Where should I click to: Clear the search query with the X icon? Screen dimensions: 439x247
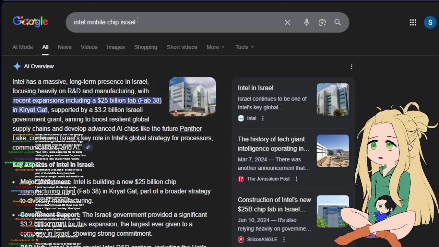[x=287, y=22]
